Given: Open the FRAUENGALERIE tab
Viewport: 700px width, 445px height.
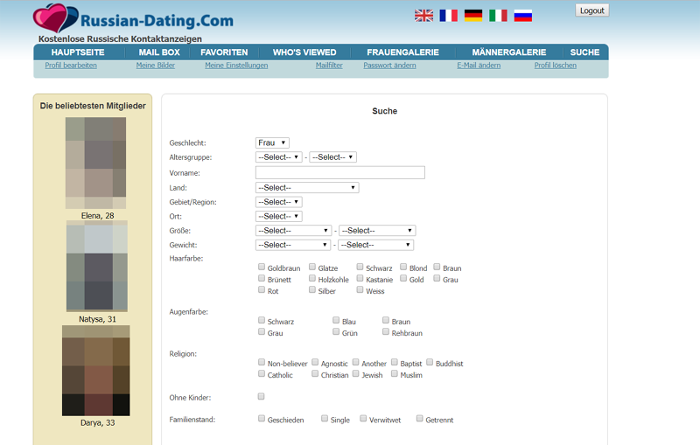Looking at the screenshot, I should coord(402,52).
